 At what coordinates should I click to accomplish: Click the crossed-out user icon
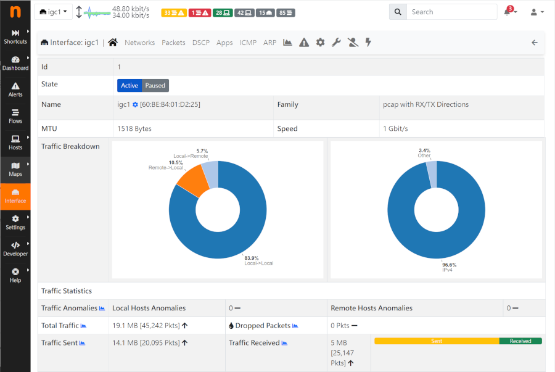353,43
